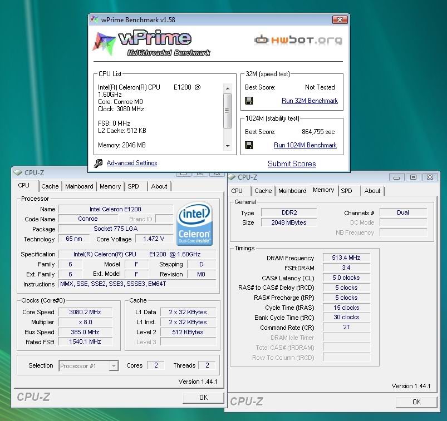Switch to Cache tab in left CPU-Z
447x421 pixels.
(50, 186)
